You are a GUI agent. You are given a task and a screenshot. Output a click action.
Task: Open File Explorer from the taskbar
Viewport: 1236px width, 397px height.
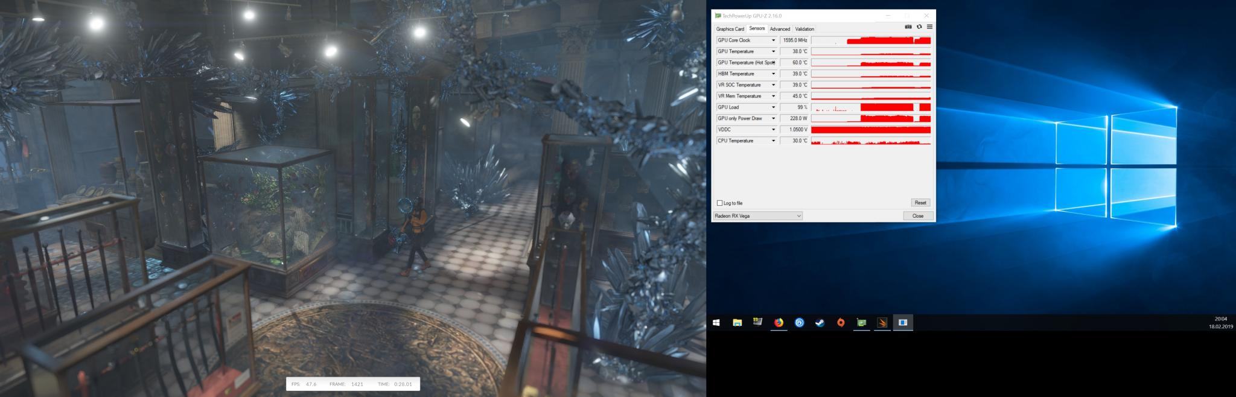click(737, 323)
